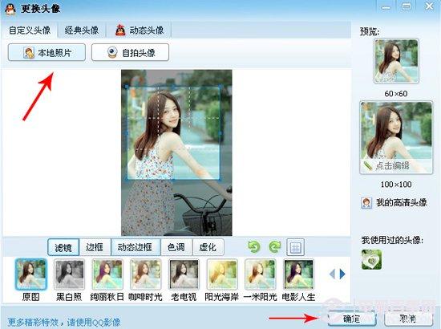Select the 滤镜 effects tab

(63, 247)
